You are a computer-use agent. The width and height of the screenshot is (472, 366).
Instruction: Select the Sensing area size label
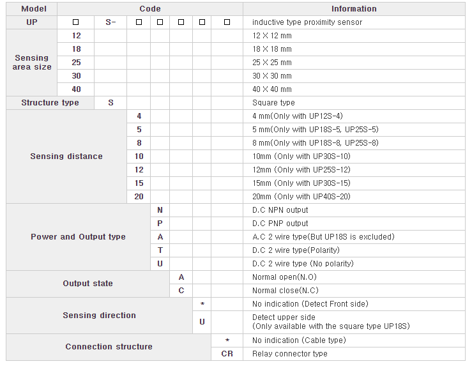point(32,63)
